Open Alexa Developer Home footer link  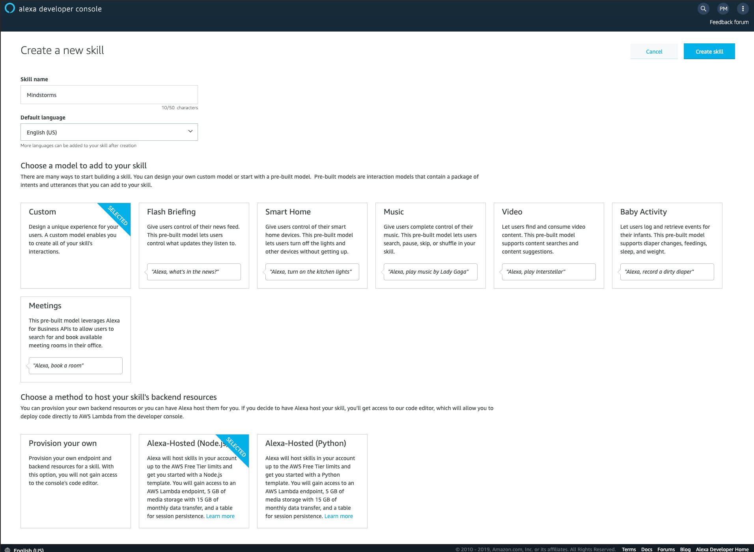point(722,549)
